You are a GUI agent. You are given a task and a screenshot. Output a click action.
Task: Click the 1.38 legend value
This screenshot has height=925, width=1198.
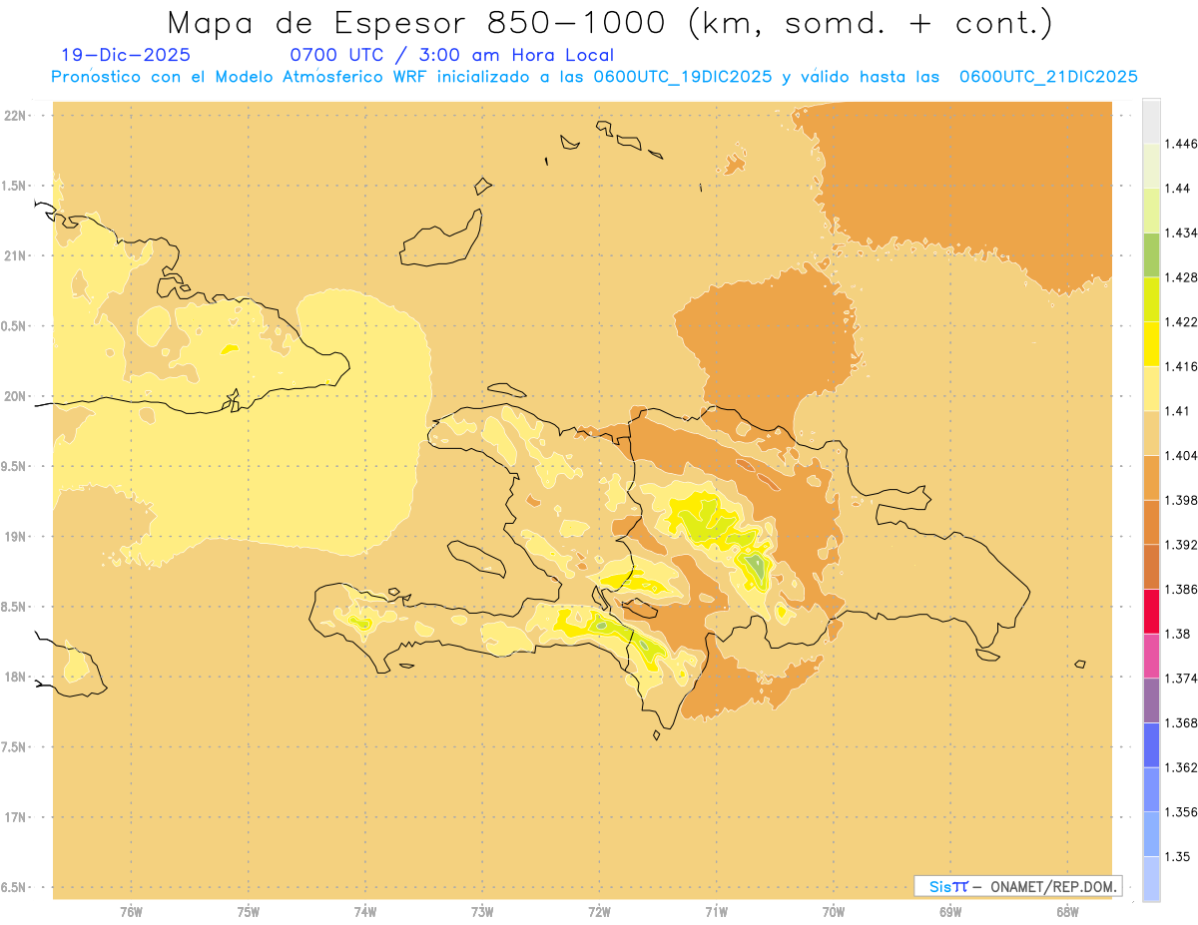click(1178, 634)
